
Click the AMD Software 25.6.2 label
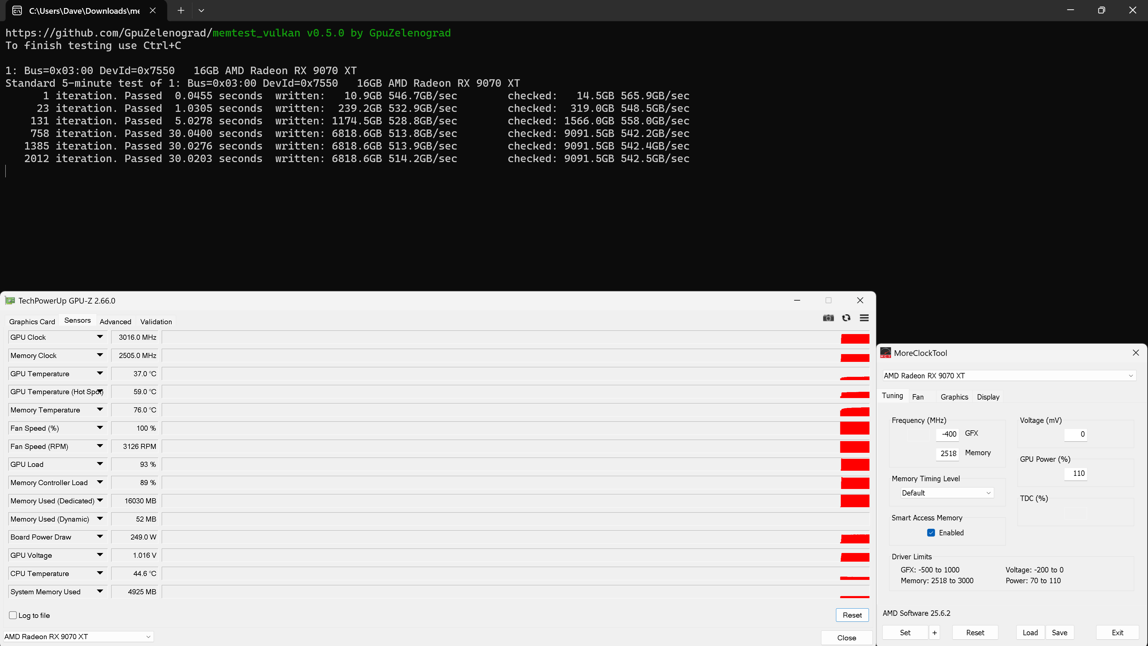[916, 613]
